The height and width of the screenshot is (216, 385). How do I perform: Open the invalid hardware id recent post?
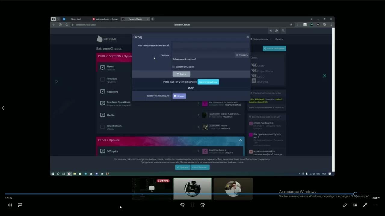[263, 123]
